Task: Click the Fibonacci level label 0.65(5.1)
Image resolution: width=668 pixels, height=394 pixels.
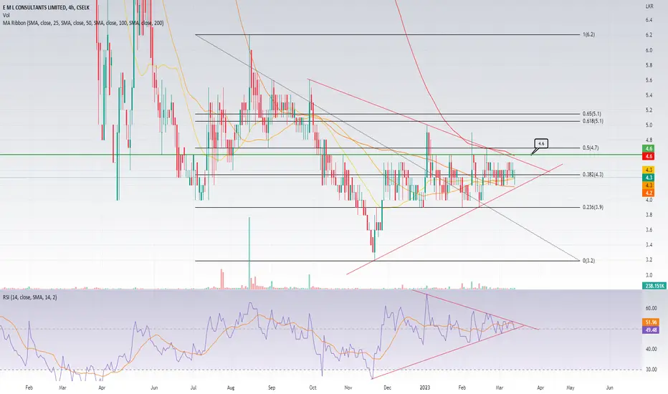Action: [592, 114]
